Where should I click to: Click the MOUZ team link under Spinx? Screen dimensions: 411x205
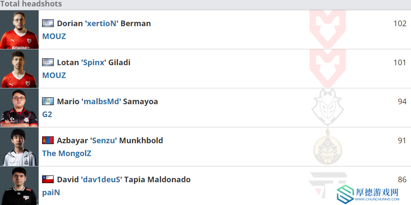click(54, 75)
